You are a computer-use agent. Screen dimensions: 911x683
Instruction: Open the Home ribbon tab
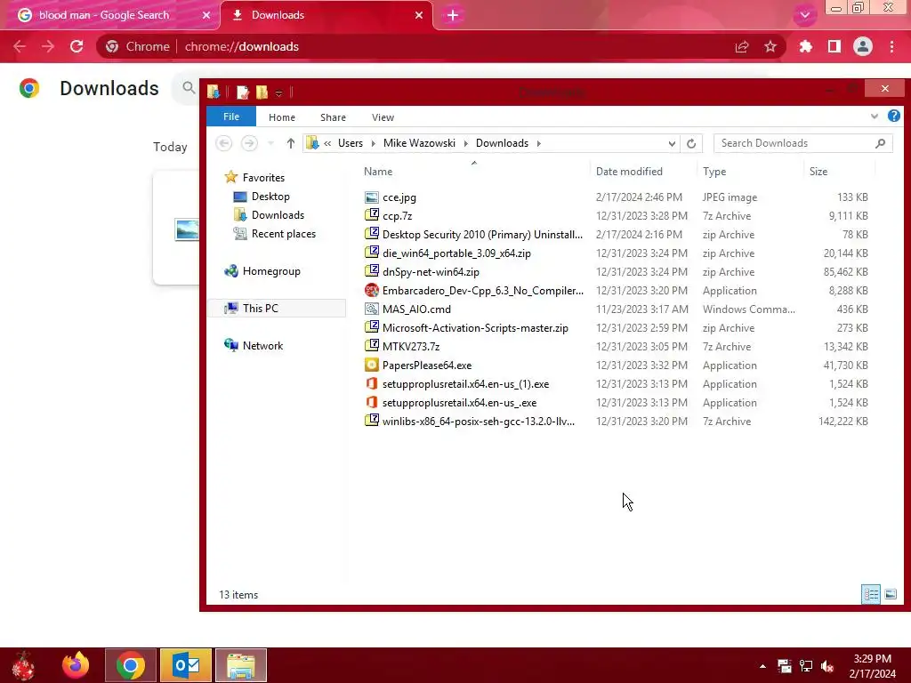click(282, 117)
